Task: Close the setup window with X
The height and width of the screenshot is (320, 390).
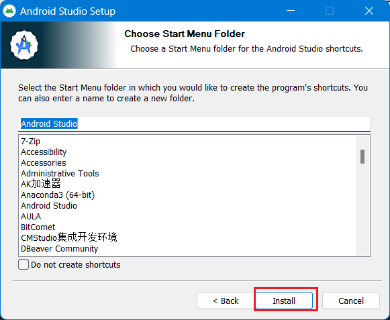Action: [x=369, y=11]
